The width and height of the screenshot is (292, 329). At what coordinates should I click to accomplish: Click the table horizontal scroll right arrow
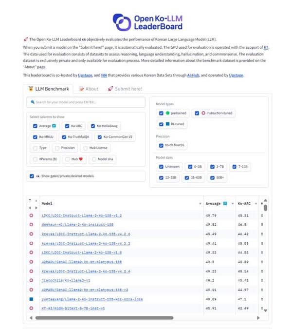pos(258,318)
